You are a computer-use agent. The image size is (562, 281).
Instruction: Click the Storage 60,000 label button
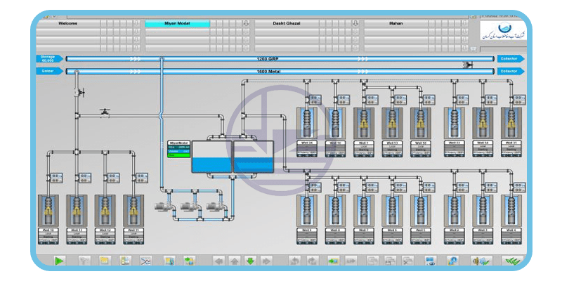pyautogui.click(x=48, y=60)
